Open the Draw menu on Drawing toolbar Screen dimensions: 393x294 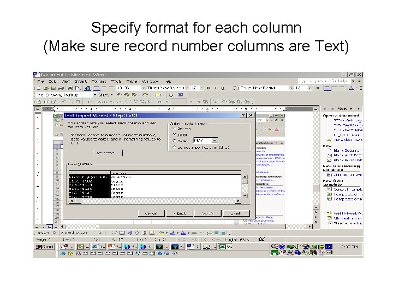[44, 233]
